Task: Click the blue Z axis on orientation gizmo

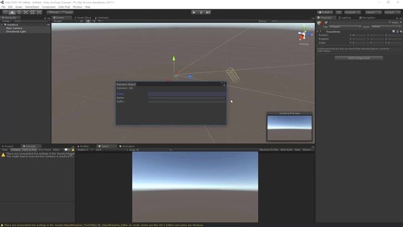Action: [x=309, y=34]
